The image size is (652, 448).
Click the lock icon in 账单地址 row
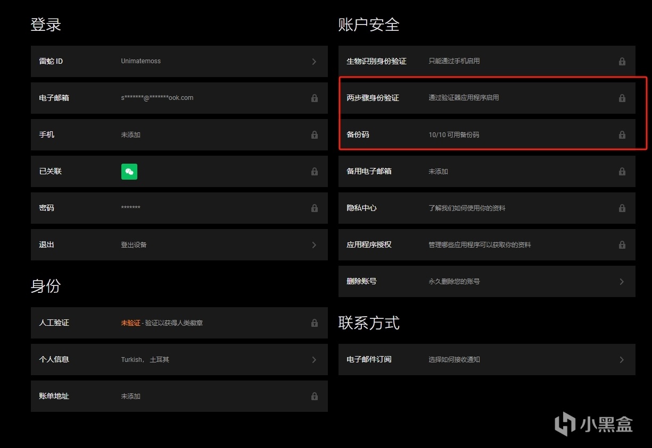(315, 396)
